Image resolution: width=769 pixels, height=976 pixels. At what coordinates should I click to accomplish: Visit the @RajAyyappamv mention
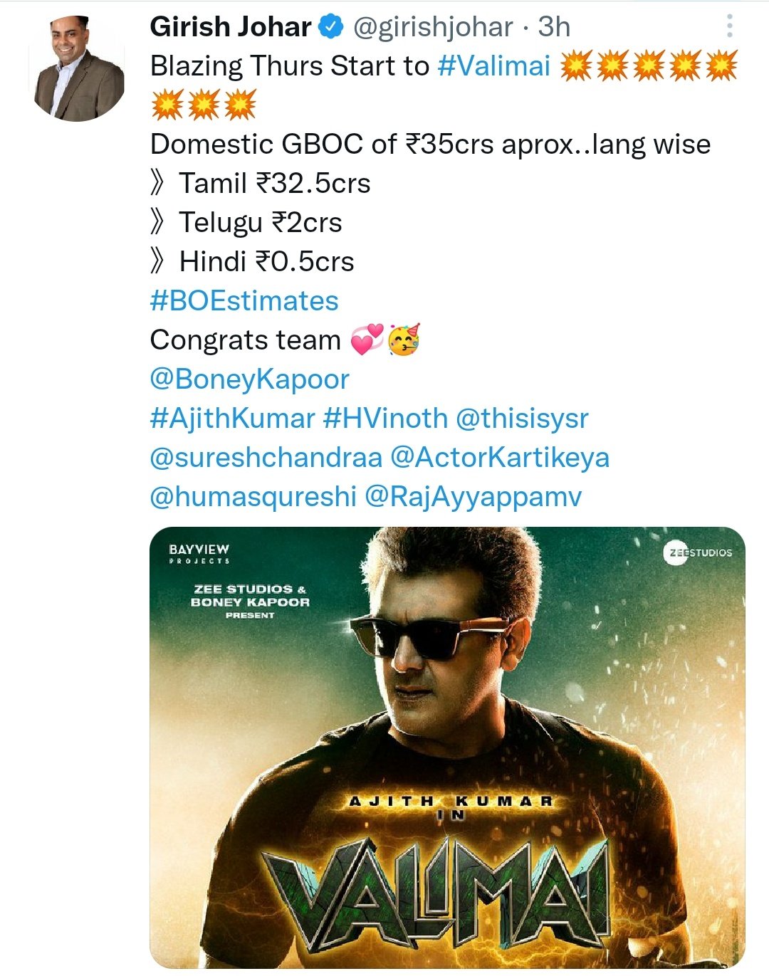click(x=474, y=496)
